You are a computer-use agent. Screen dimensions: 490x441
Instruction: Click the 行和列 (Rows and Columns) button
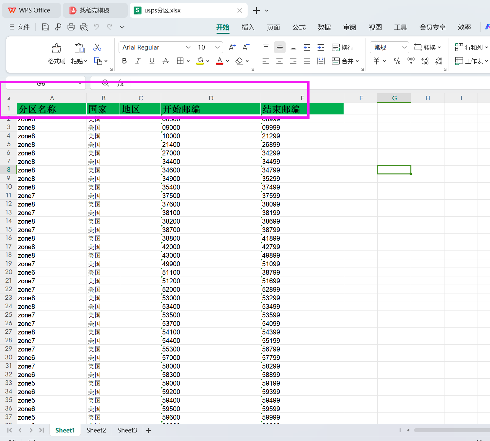tap(471, 48)
